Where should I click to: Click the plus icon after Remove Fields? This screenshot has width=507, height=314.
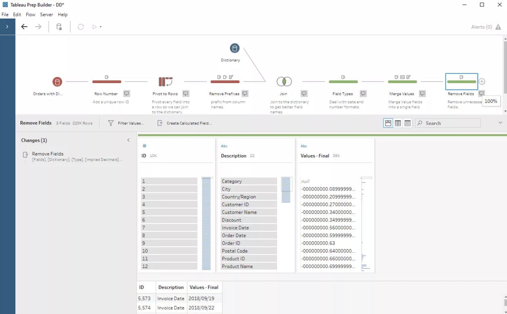tap(482, 82)
